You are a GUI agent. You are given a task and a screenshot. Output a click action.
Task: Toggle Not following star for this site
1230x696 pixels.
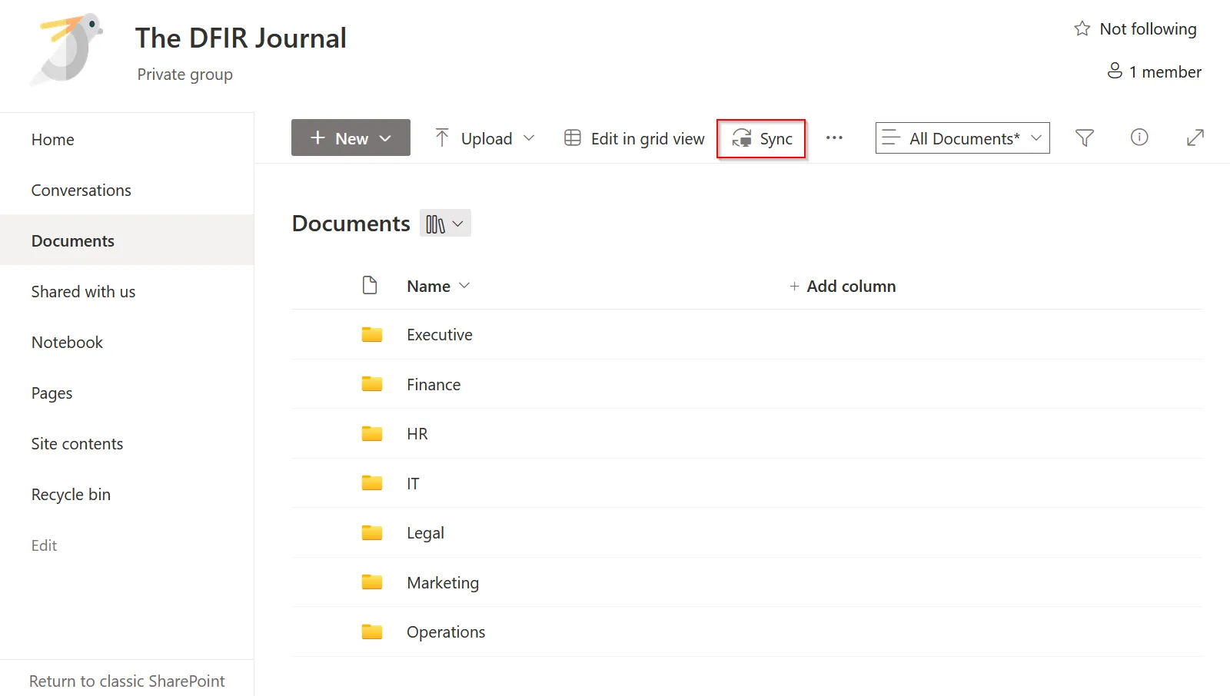coord(1081,28)
